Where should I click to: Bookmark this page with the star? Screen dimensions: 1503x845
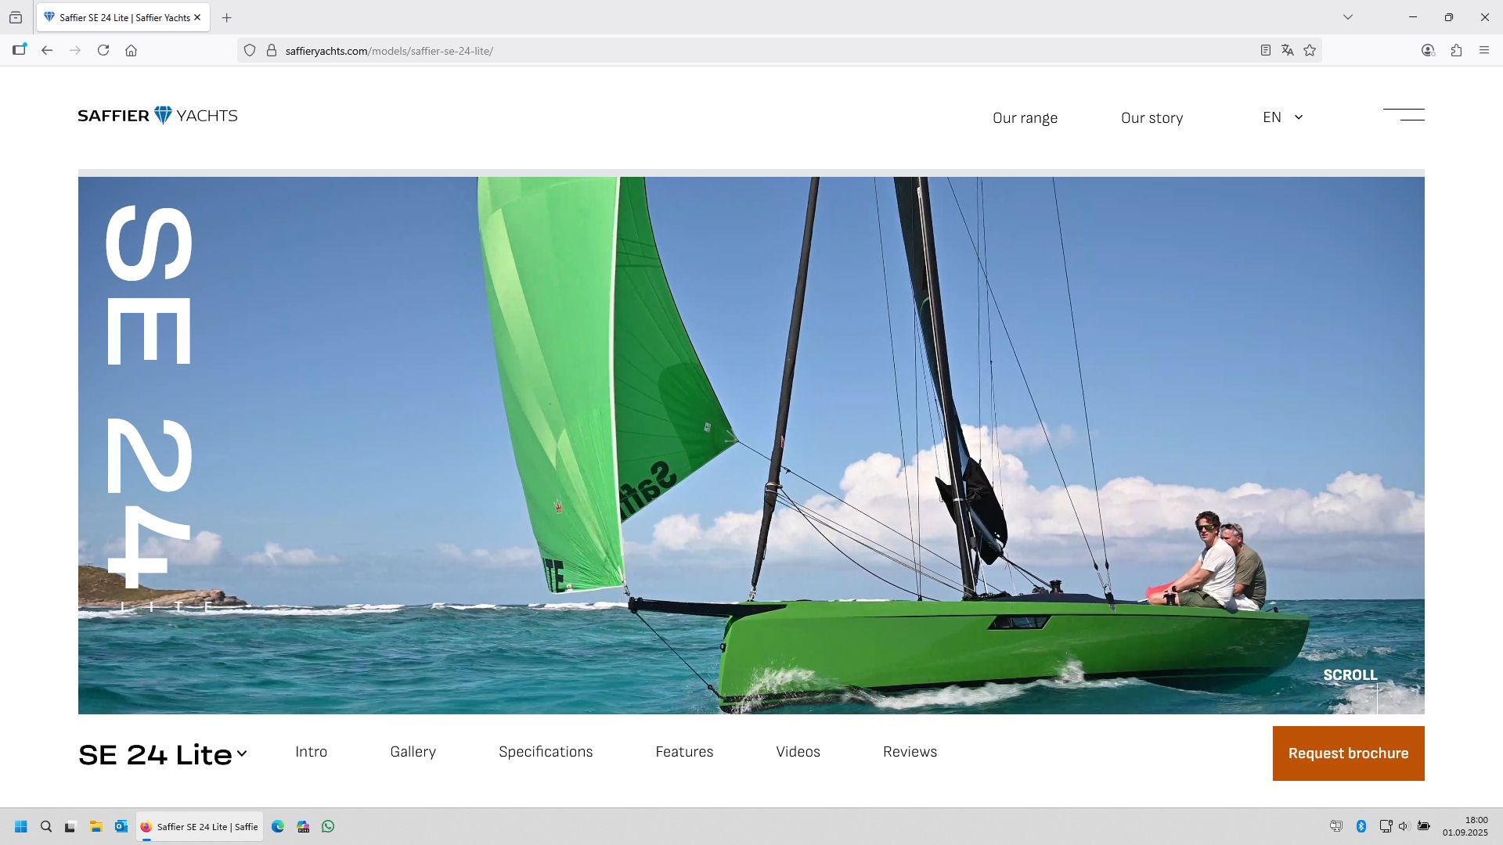point(1310,50)
